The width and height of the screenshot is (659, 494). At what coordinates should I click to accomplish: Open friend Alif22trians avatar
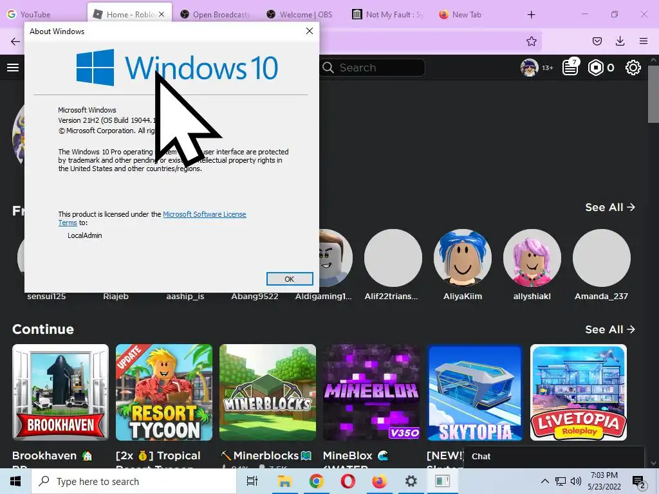(x=393, y=258)
